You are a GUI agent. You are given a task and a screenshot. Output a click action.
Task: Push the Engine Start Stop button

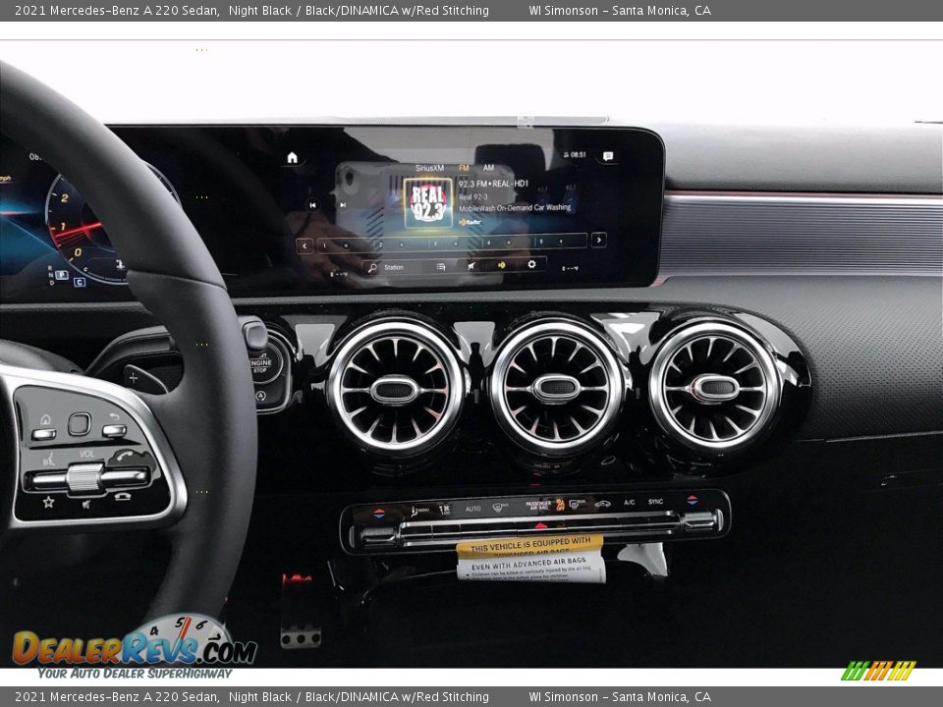click(x=263, y=365)
